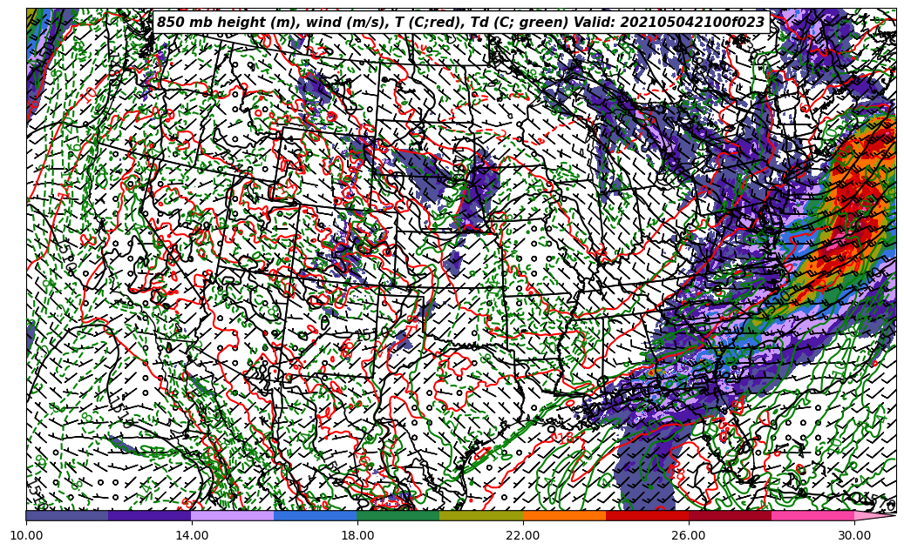Select the pink 28–30 colorbar segment
This screenshot has height=550, width=904.
click(x=812, y=515)
